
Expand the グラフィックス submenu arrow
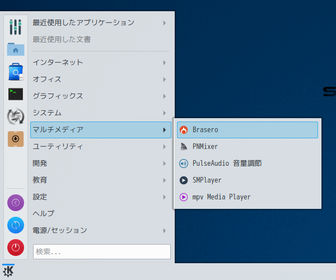(x=164, y=96)
